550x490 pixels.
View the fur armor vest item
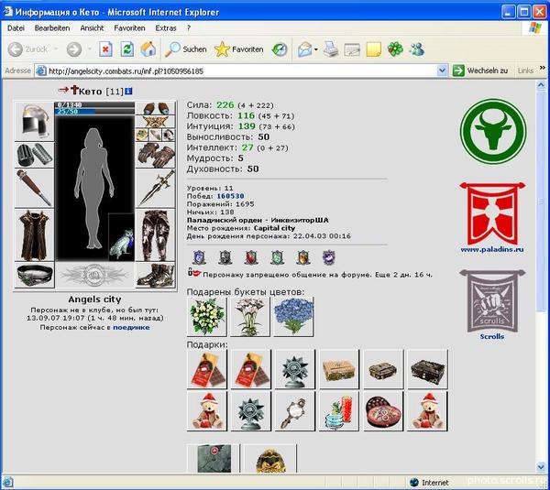pyautogui.click(x=35, y=235)
